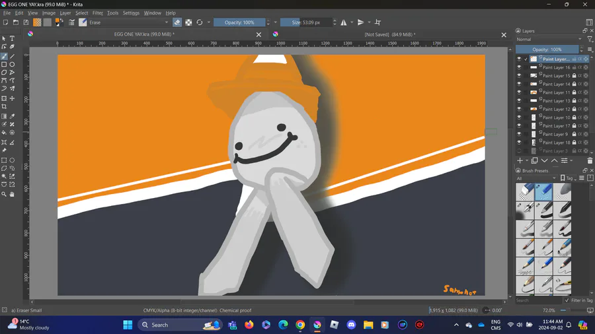The image size is (595, 334).
Task: Open the Filter menu
Action: pyautogui.click(x=97, y=13)
